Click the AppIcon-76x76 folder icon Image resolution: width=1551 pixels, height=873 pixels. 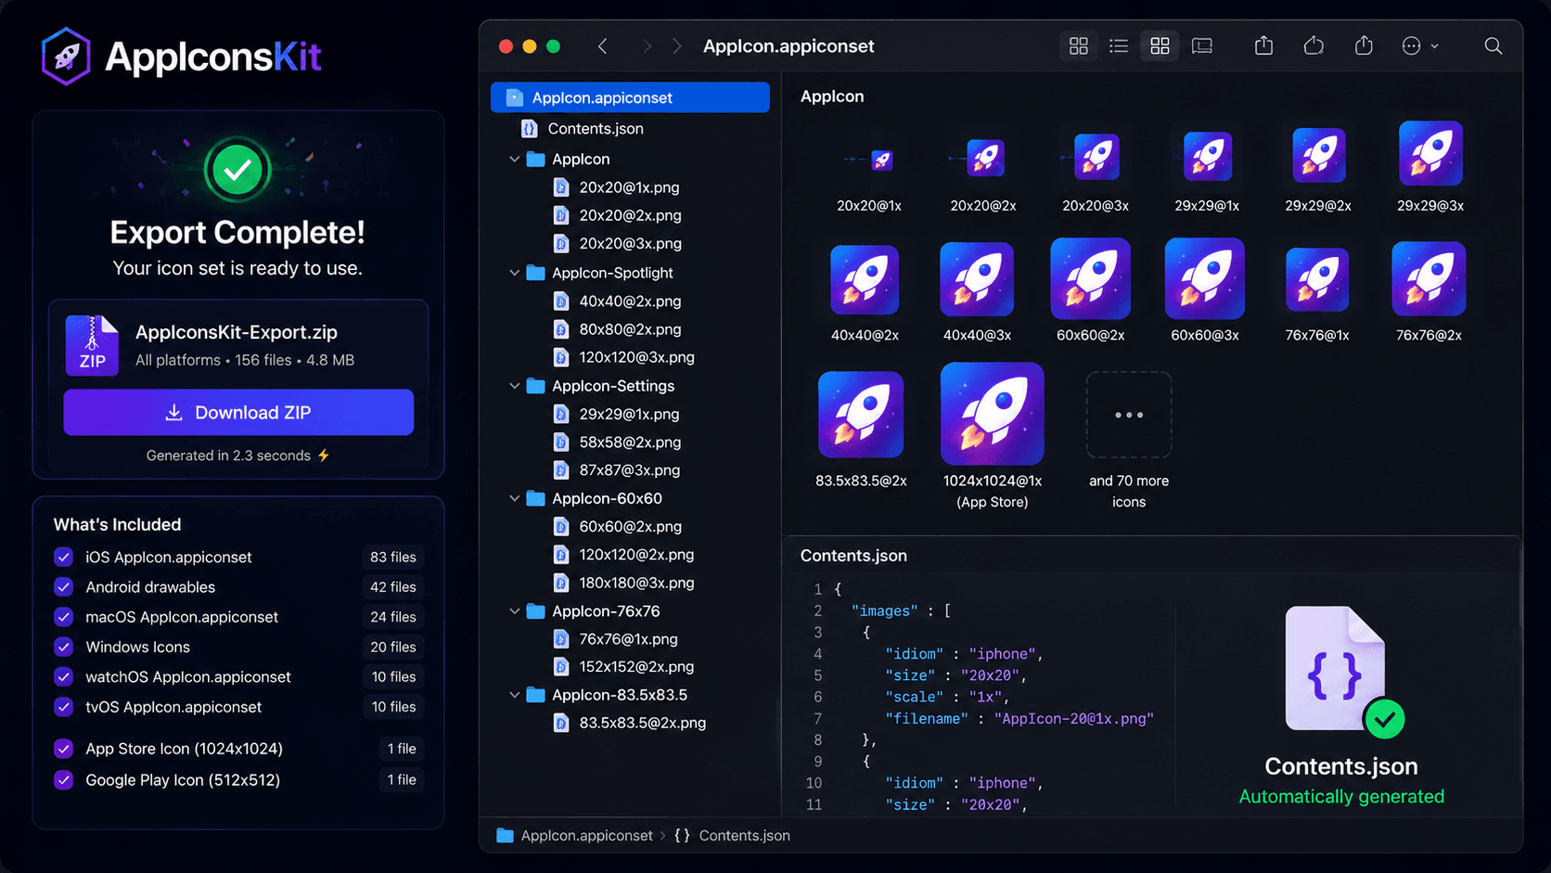(535, 611)
